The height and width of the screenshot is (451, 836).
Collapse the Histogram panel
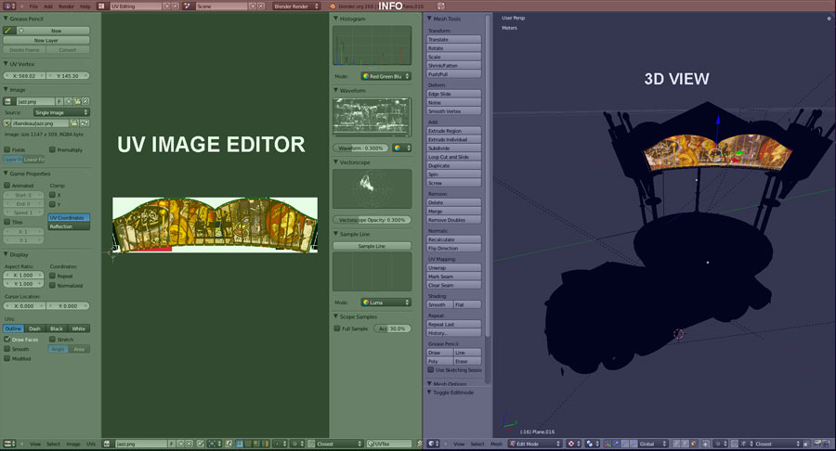click(x=336, y=19)
